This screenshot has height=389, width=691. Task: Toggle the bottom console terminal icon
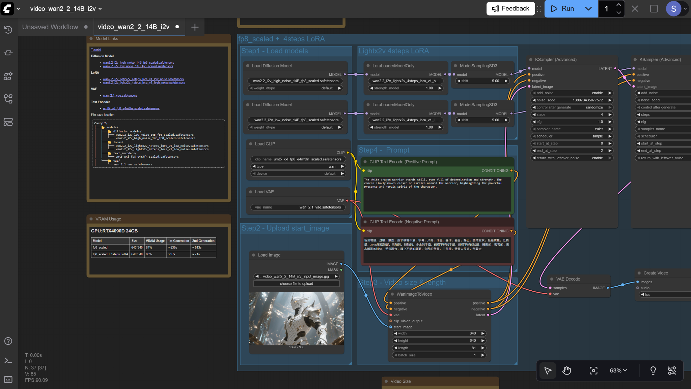click(x=8, y=360)
